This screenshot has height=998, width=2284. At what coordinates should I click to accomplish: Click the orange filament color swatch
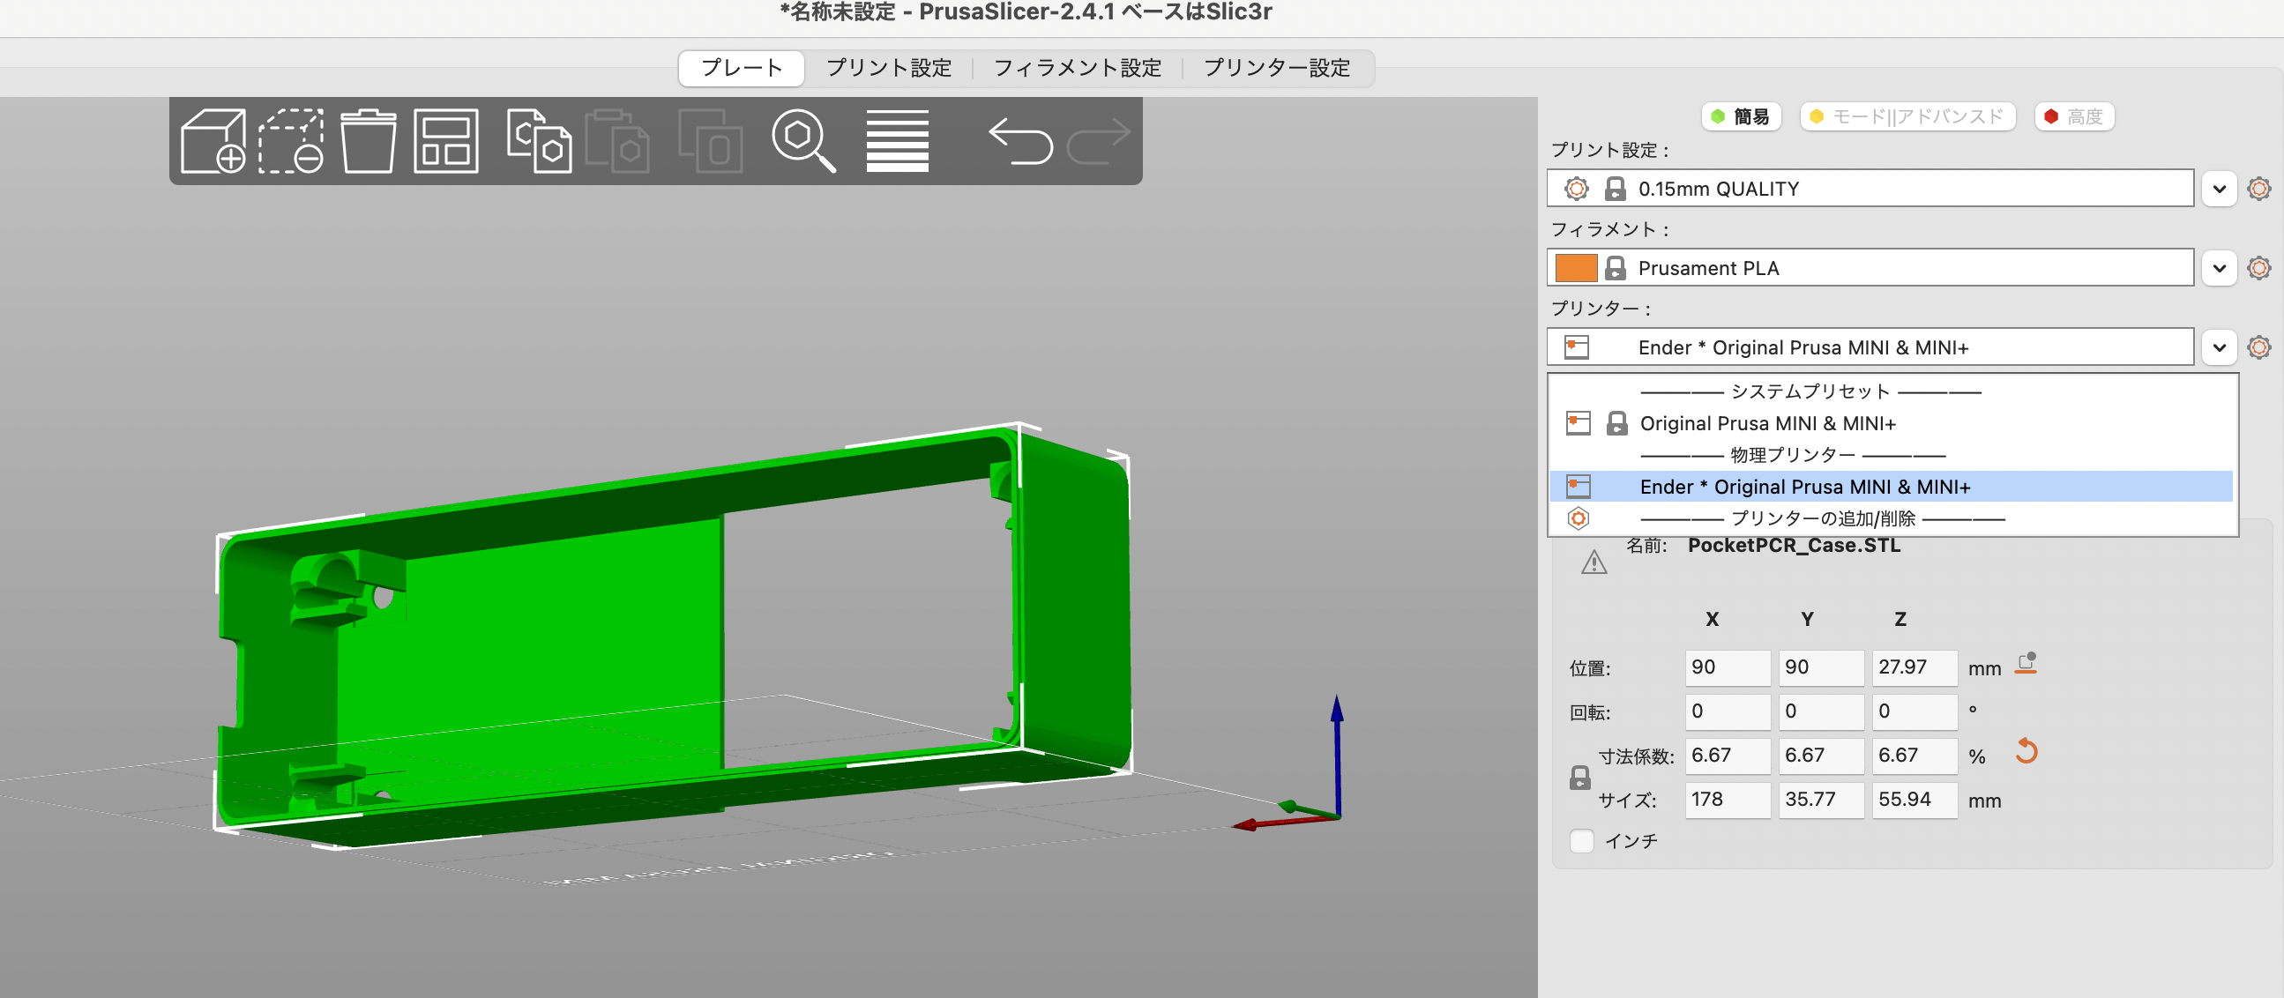coord(1576,268)
